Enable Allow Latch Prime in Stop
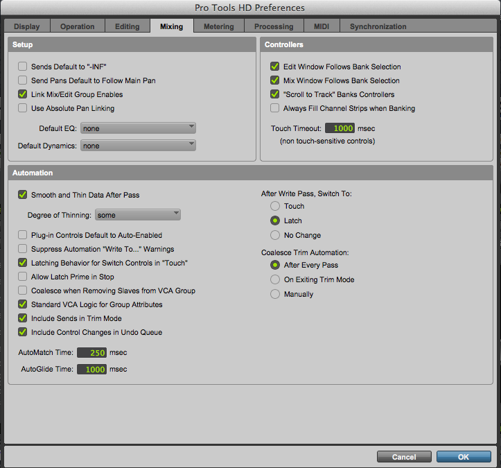 point(23,277)
